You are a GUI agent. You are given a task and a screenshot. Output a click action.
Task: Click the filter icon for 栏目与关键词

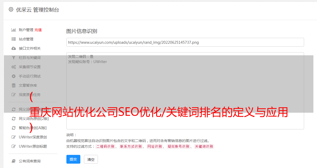[x=14, y=58]
